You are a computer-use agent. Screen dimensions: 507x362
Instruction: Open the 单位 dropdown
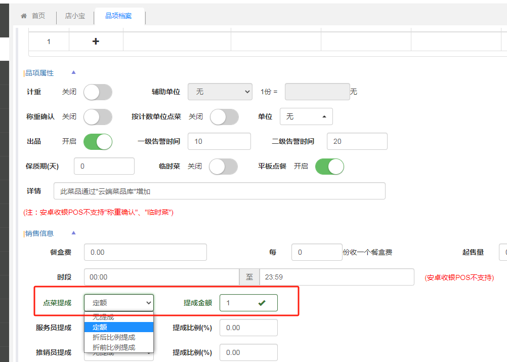pos(306,117)
